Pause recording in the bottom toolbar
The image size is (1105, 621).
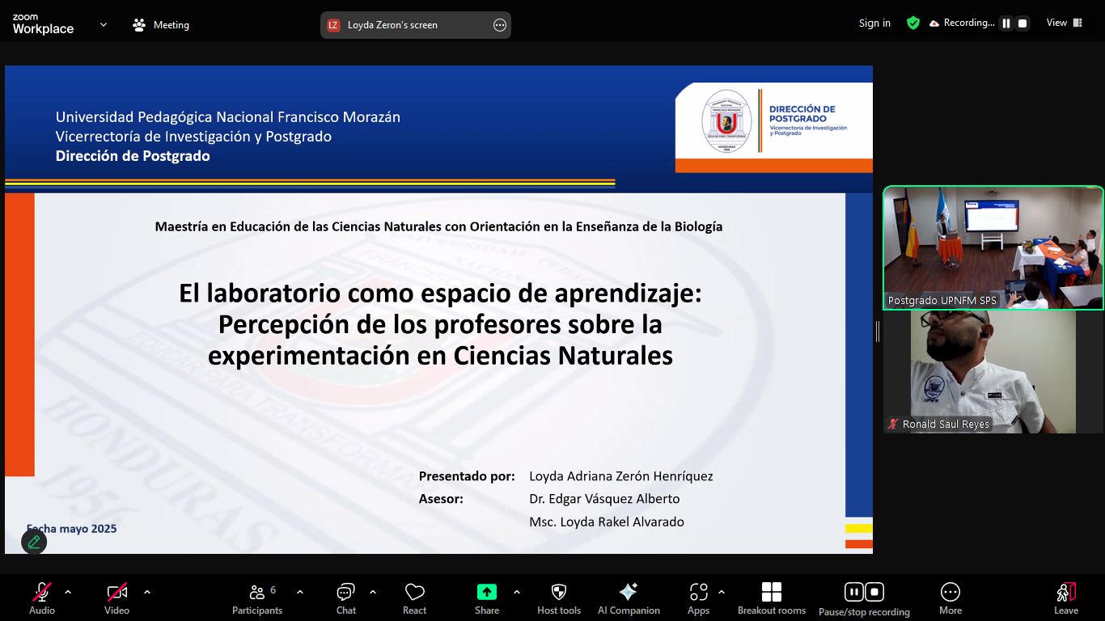pos(854,592)
